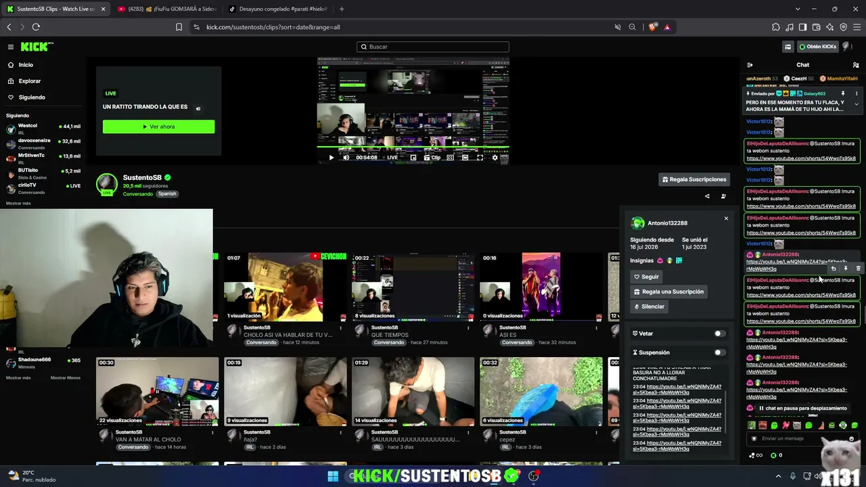Reload the page in the browser
866x487 pixels.
coord(36,27)
